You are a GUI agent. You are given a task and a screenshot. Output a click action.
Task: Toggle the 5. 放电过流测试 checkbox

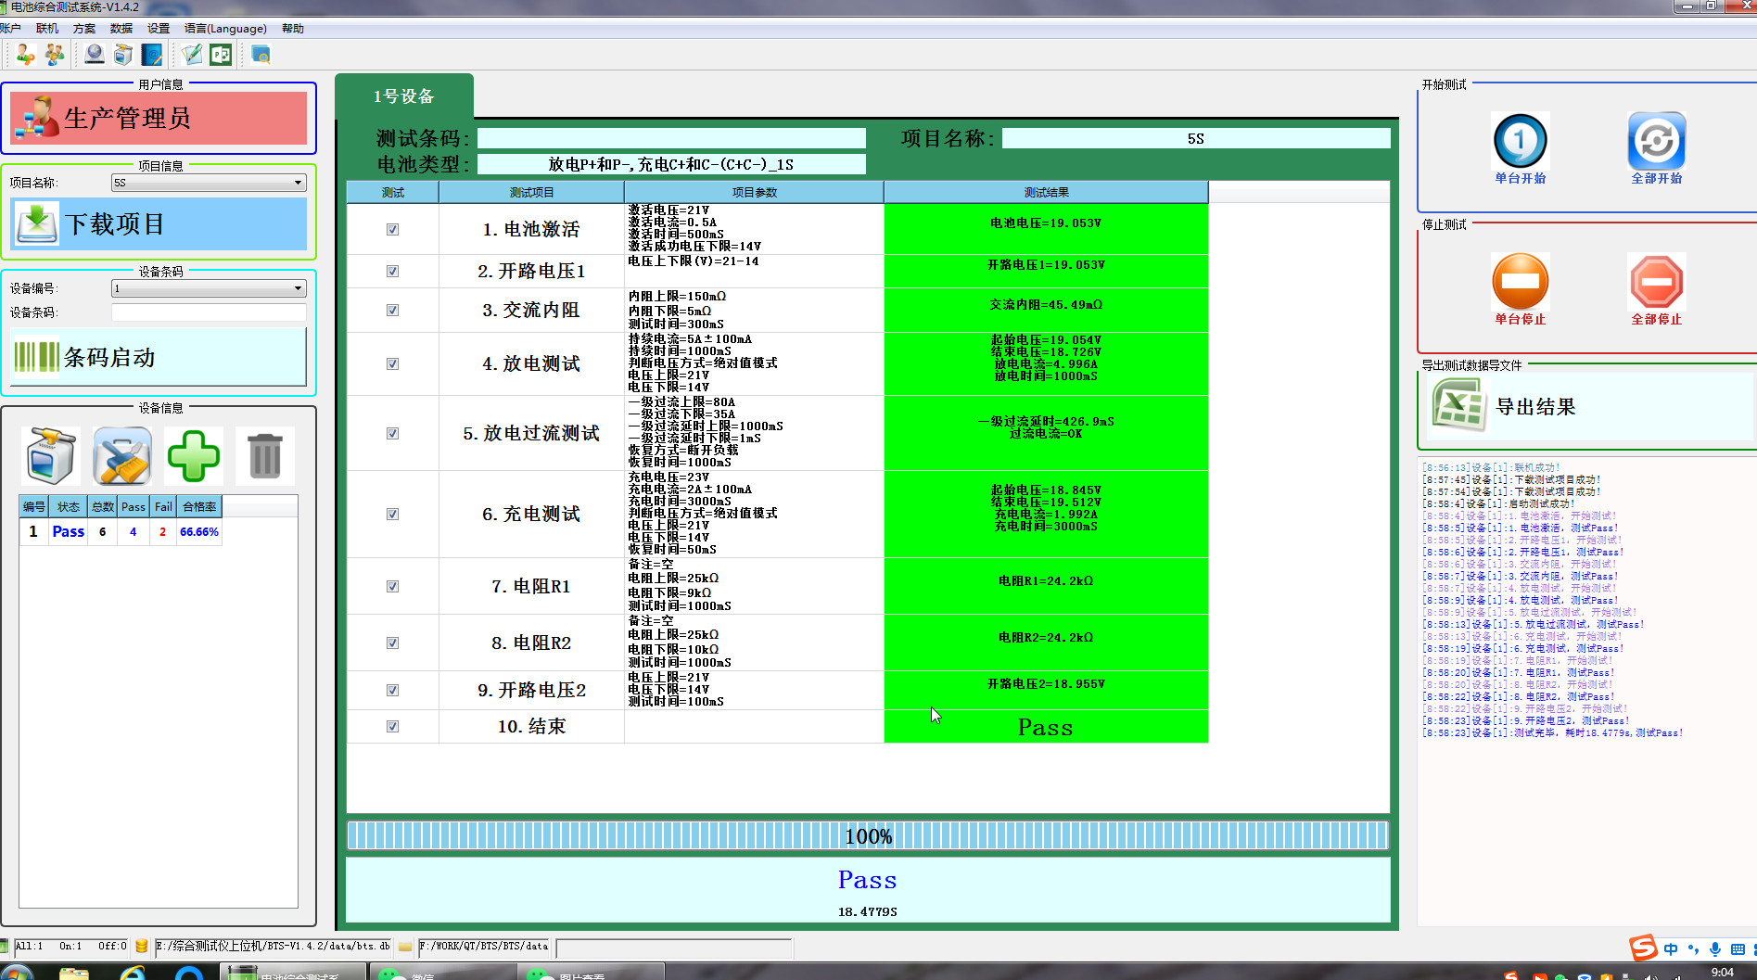[392, 433]
